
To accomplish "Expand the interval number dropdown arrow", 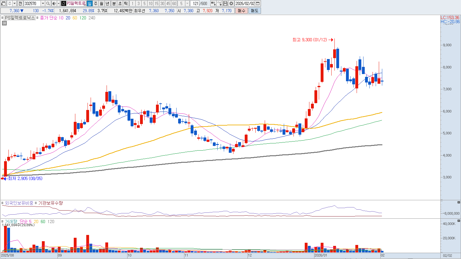I will point(187,3).
